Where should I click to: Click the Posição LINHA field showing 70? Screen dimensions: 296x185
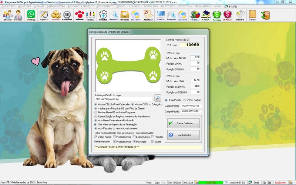click(195, 63)
